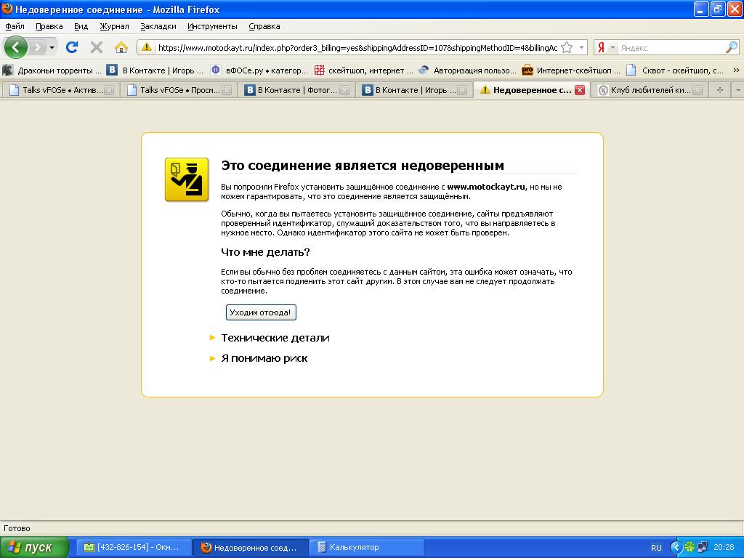The height and width of the screenshot is (558, 744).
Task: Open the 'Калькулятор' taskbar window
Action: tap(368, 547)
